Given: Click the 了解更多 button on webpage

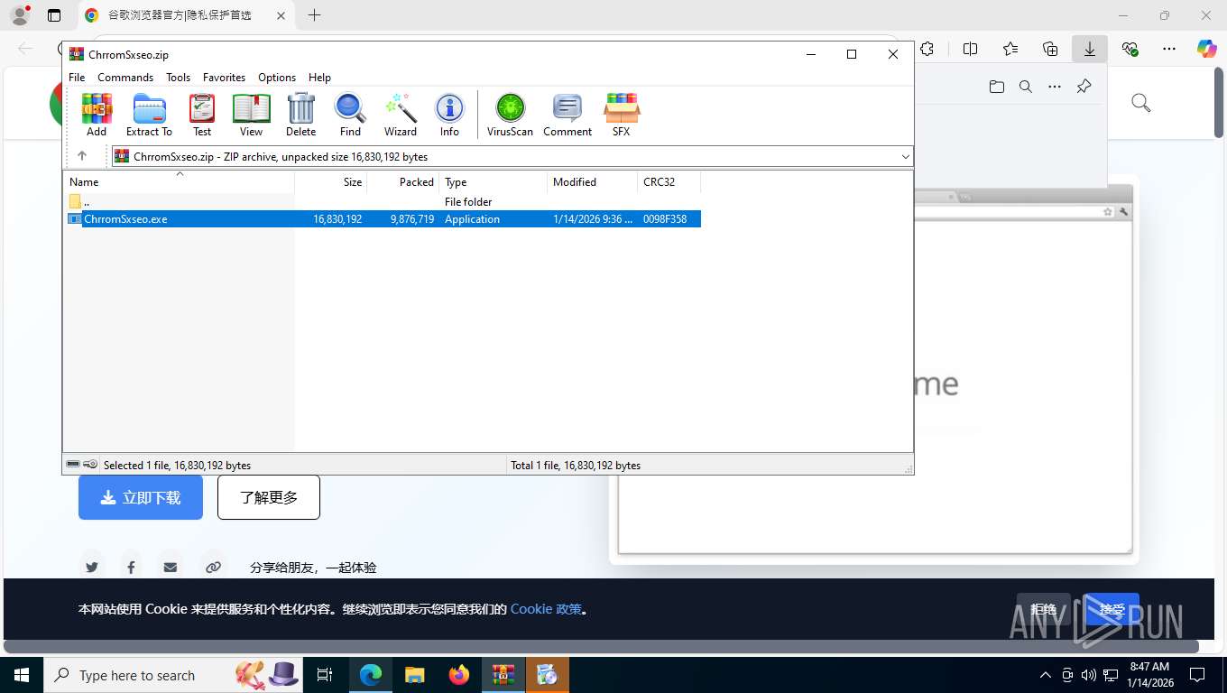Looking at the screenshot, I should coord(269,497).
